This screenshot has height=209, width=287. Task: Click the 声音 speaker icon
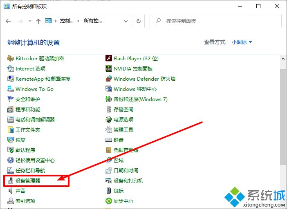[x=11, y=191]
